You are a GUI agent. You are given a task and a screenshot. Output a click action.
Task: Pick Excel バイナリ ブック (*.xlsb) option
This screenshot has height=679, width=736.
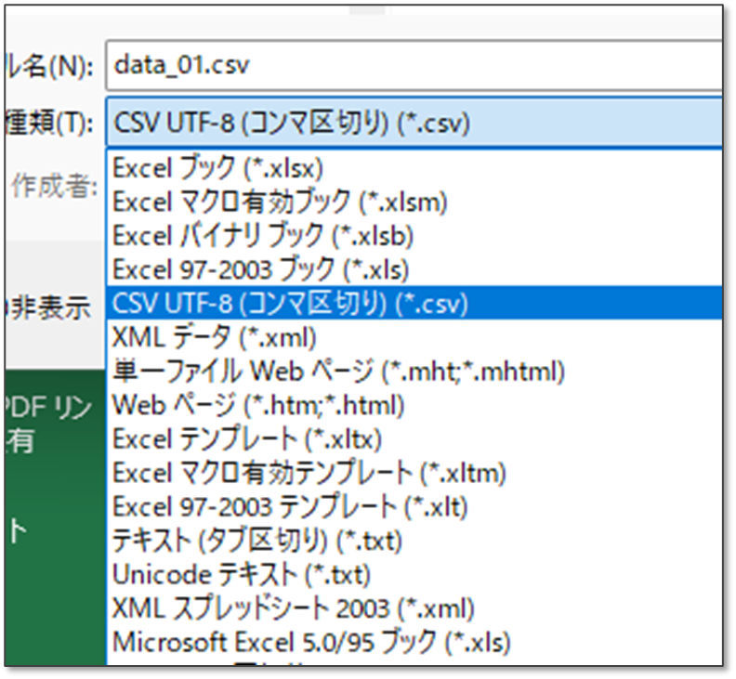pos(263,235)
